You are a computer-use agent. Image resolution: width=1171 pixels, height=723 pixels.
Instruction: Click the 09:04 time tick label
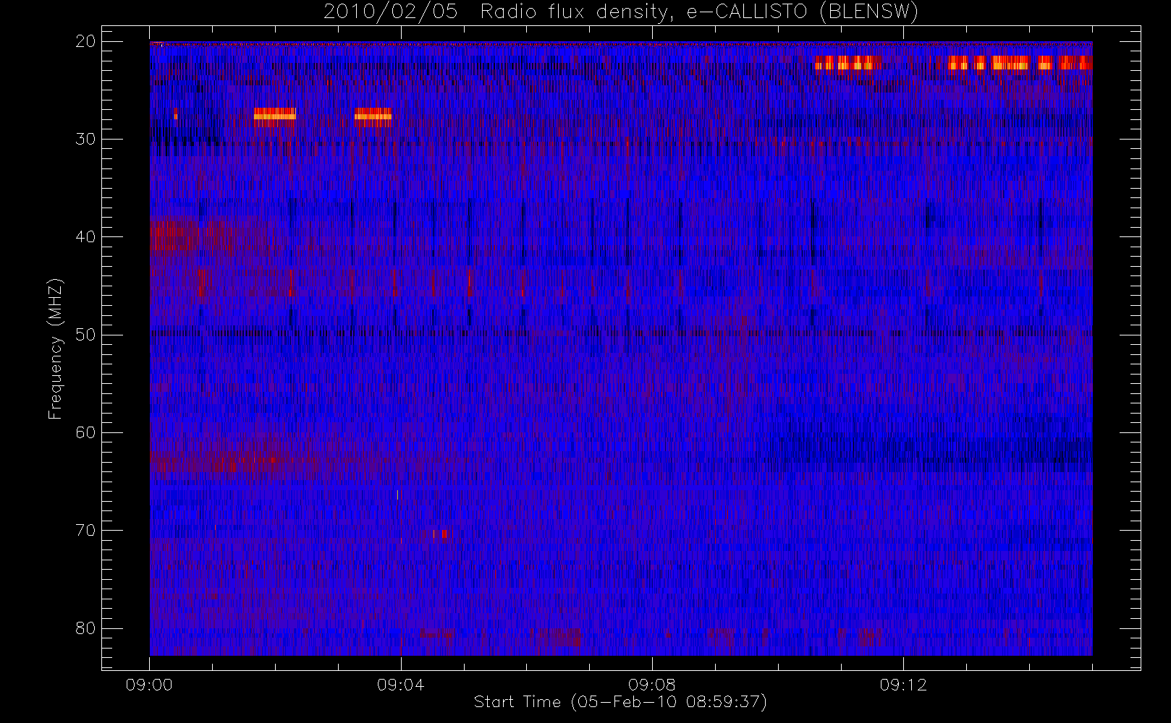pos(400,685)
